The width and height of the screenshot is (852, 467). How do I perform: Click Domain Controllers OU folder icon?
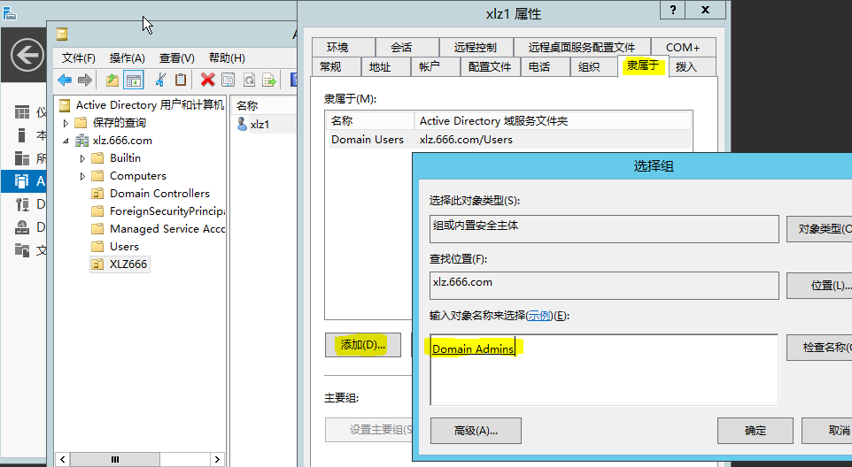pos(97,194)
